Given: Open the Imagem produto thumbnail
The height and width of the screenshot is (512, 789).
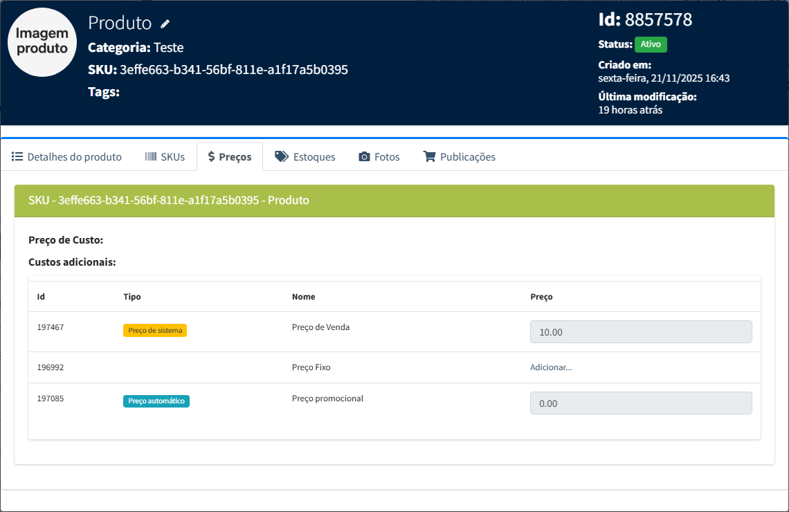Looking at the screenshot, I should click(42, 42).
